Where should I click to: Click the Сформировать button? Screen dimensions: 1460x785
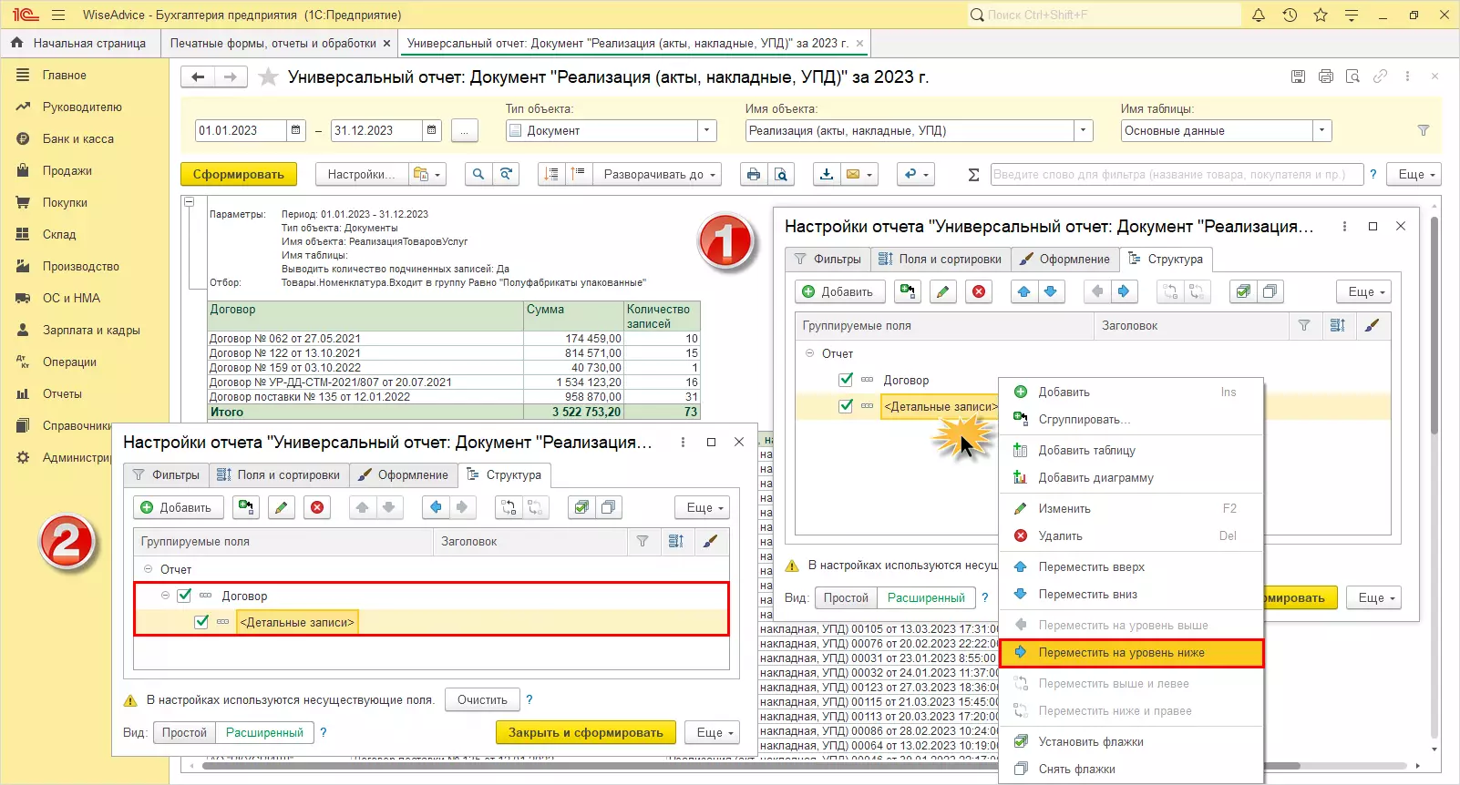[x=238, y=174]
